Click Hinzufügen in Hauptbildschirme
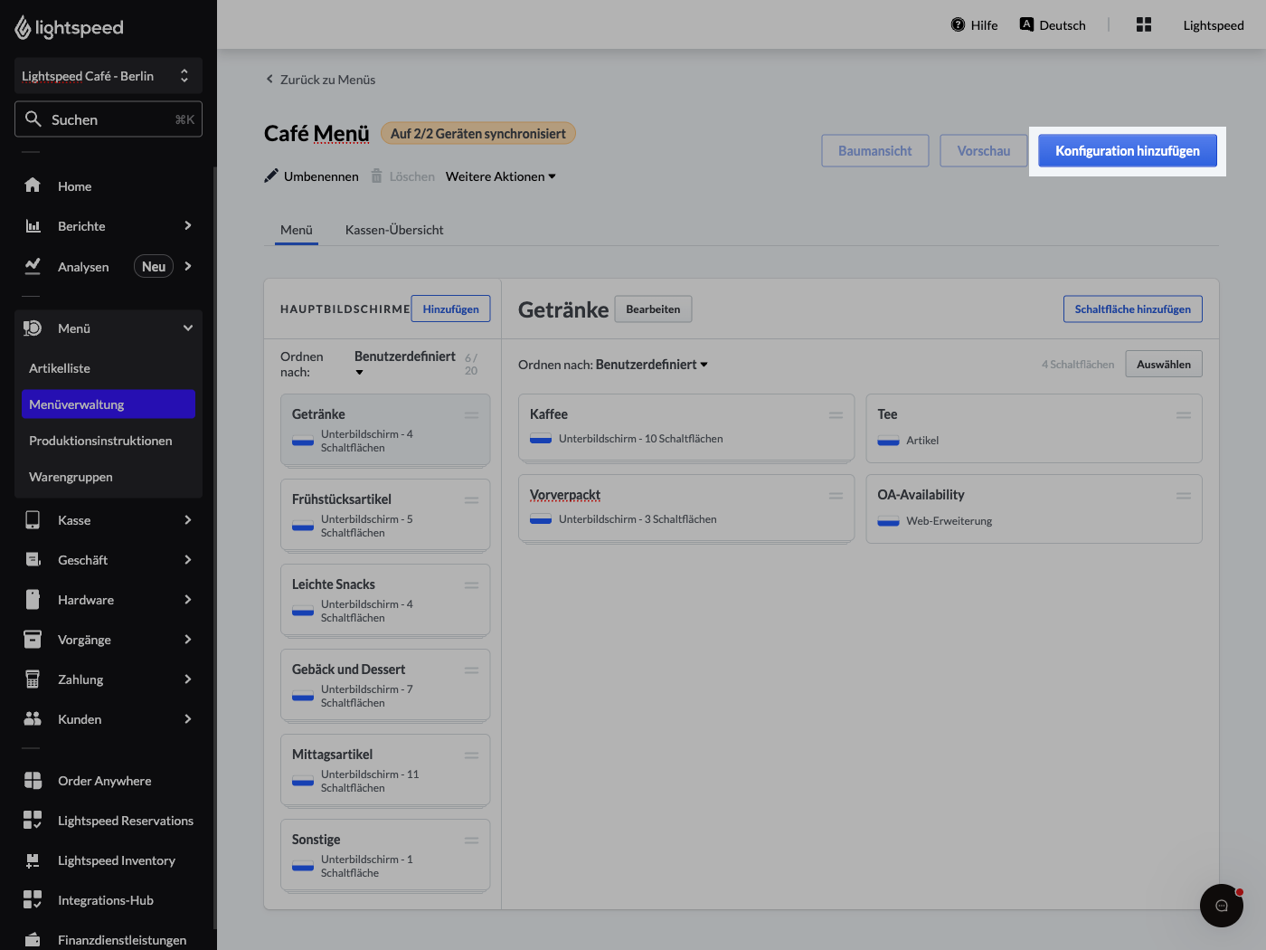The height and width of the screenshot is (950, 1266). 450,309
